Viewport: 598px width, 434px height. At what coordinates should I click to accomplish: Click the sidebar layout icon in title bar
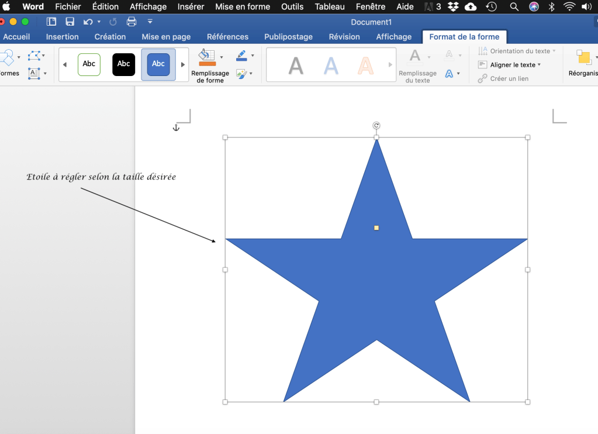click(51, 22)
